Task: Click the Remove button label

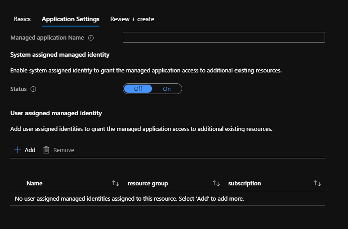Action: [64, 150]
